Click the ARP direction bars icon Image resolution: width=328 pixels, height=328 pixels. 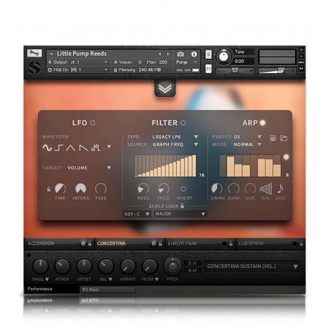[x=266, y=189]
